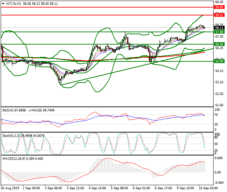
Task: Click the RSI 70 level scale label
Action: click(x=216, y=115)
